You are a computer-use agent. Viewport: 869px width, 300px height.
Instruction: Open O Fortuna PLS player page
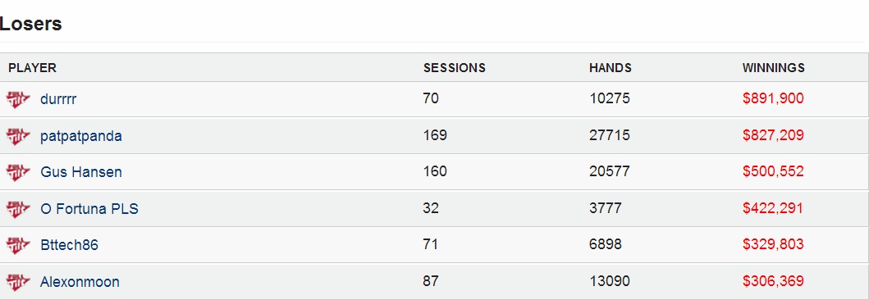[89, 209]
